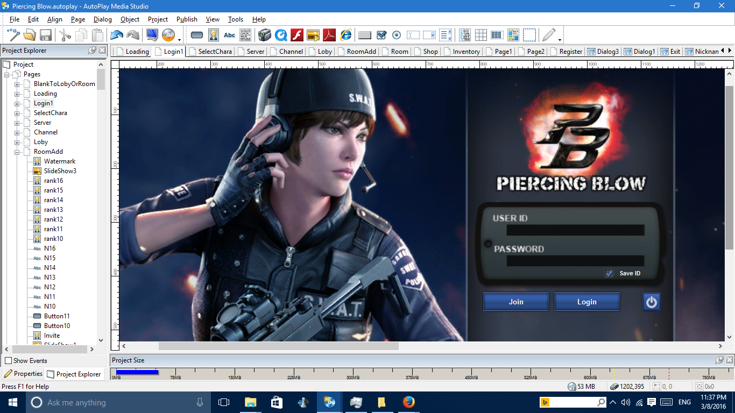Collapse the RoomAdd page node

pos(17,152)
